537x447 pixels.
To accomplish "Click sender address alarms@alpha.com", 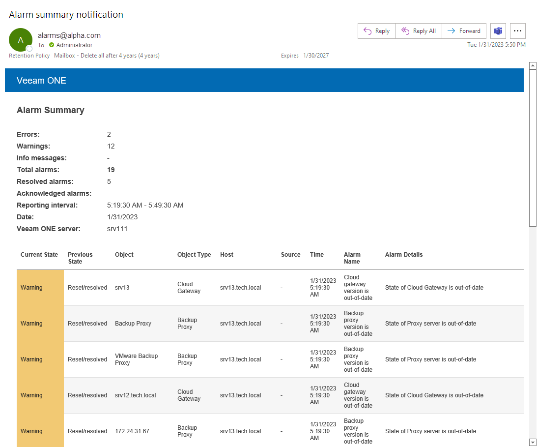I will [69, 35].
